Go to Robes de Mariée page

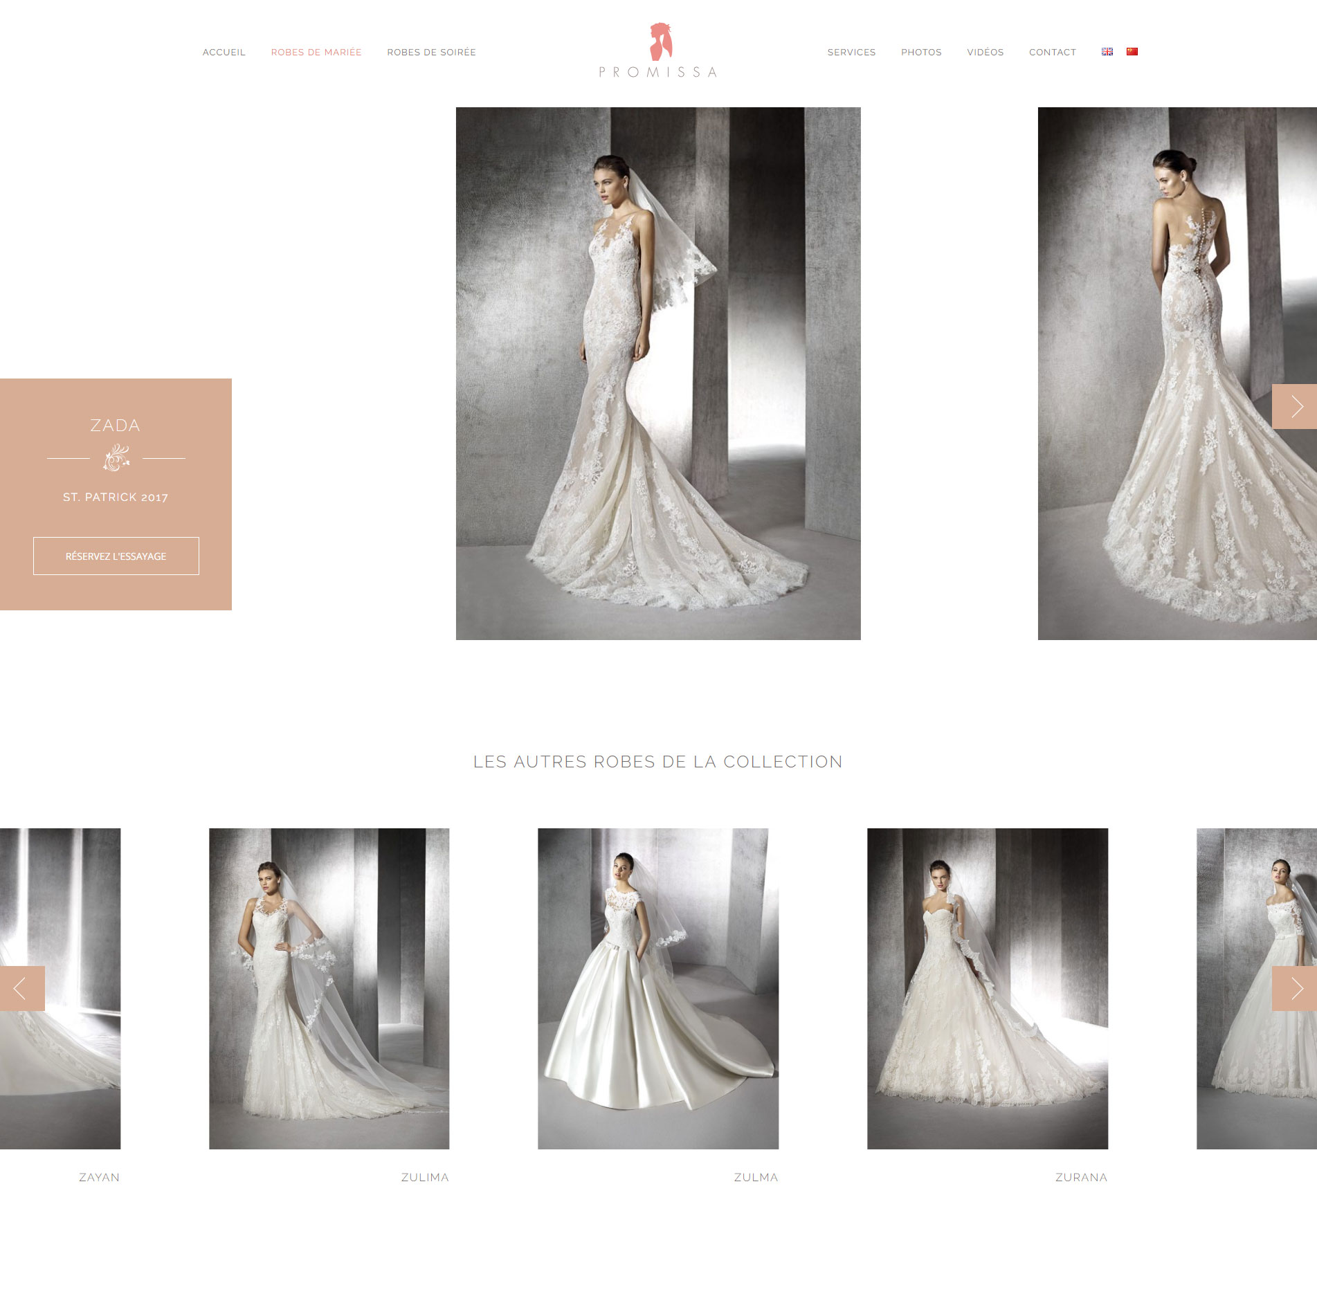(x=316, y=53)
